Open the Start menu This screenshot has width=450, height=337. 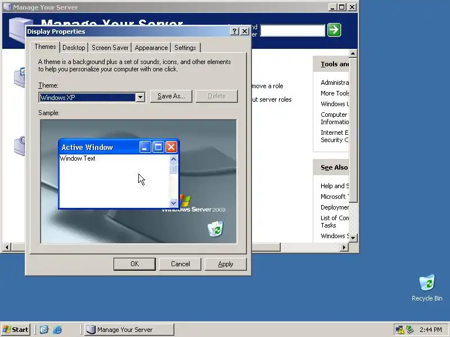tap(16, 330)
